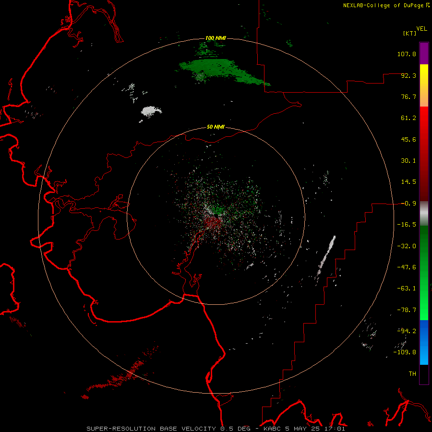Click the SUPER-RESOLUTION BASE VELOCITY caption text

coord(151,429)
